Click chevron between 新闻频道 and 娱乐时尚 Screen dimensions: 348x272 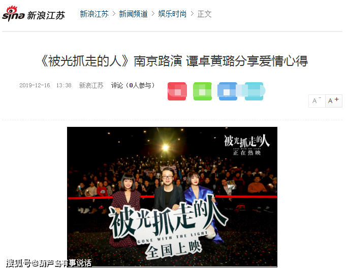(x=153, y=14)
